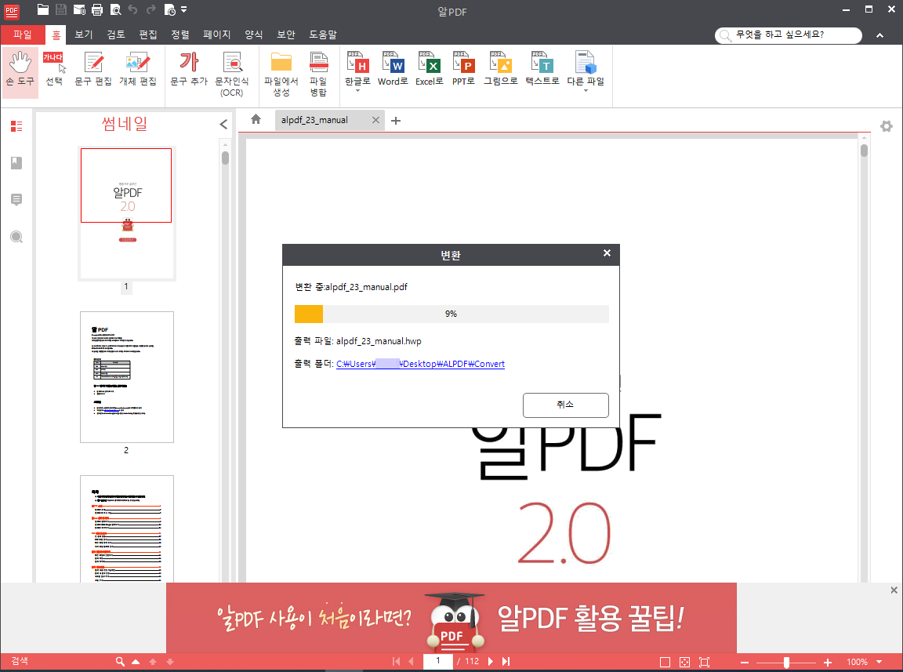
Task: Add a new tab with plus button
Action: tap(396, 121)
